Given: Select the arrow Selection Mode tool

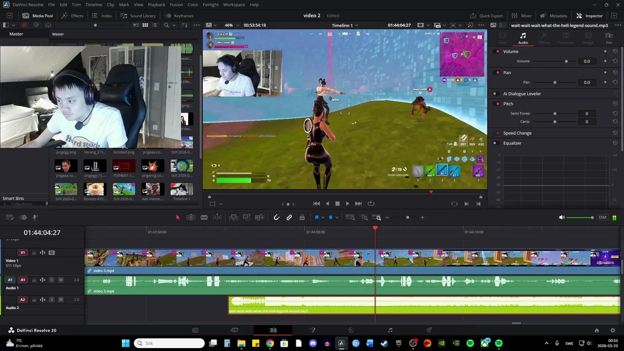Looking at the screenshot, I should coord(177,217).
